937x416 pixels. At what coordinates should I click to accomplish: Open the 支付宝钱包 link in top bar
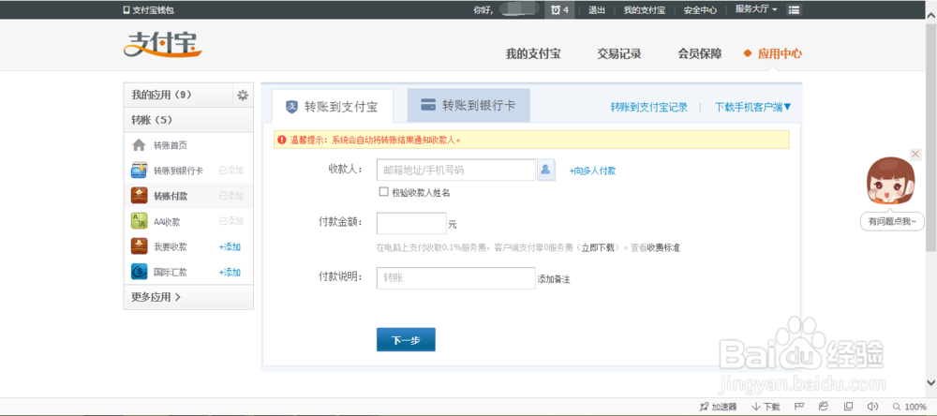(x=148, y=10)
